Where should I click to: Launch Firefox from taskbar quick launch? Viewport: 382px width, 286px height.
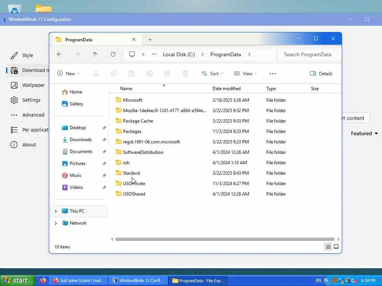click(43, 280)
